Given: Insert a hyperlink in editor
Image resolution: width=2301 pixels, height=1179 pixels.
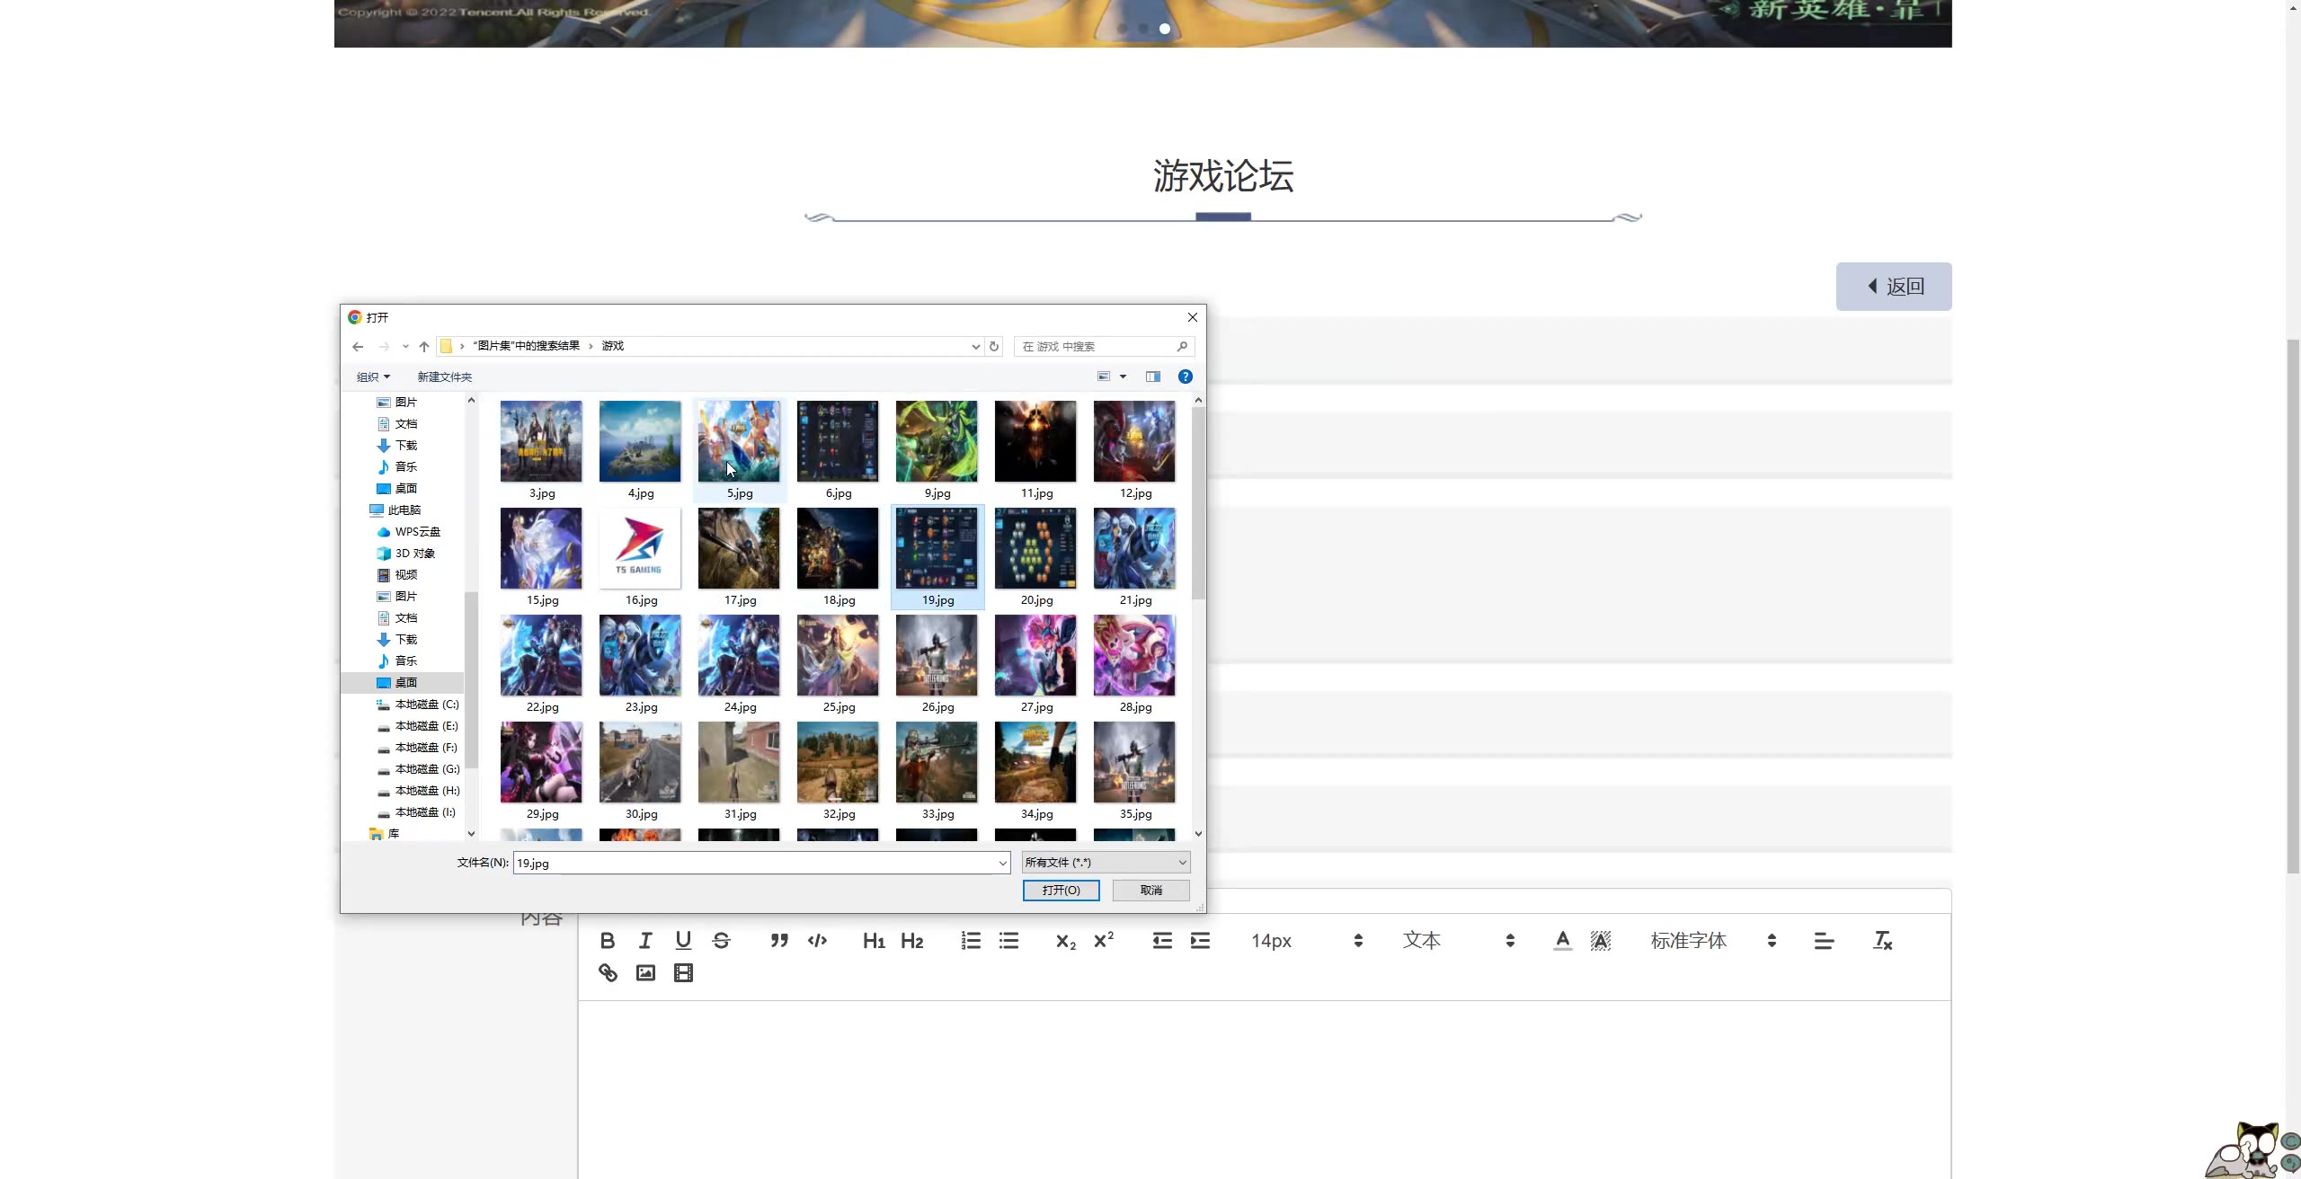Looking at the screenshot, I should click(608, 972).
